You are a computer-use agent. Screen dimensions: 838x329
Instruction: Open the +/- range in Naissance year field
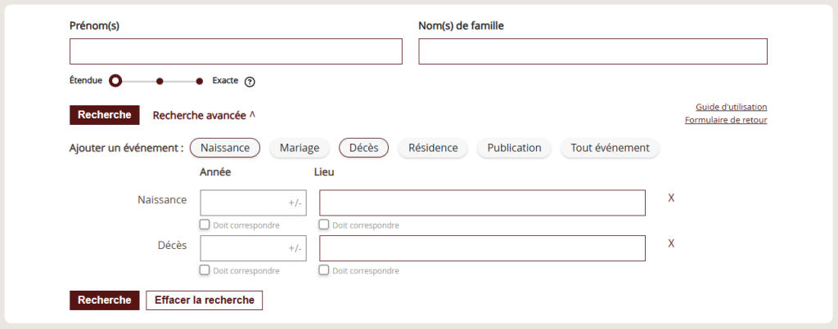tap(295, 203)
